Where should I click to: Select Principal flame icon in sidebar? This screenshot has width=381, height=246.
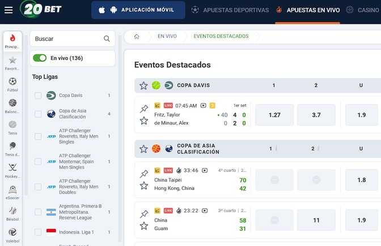coord(12,41)
